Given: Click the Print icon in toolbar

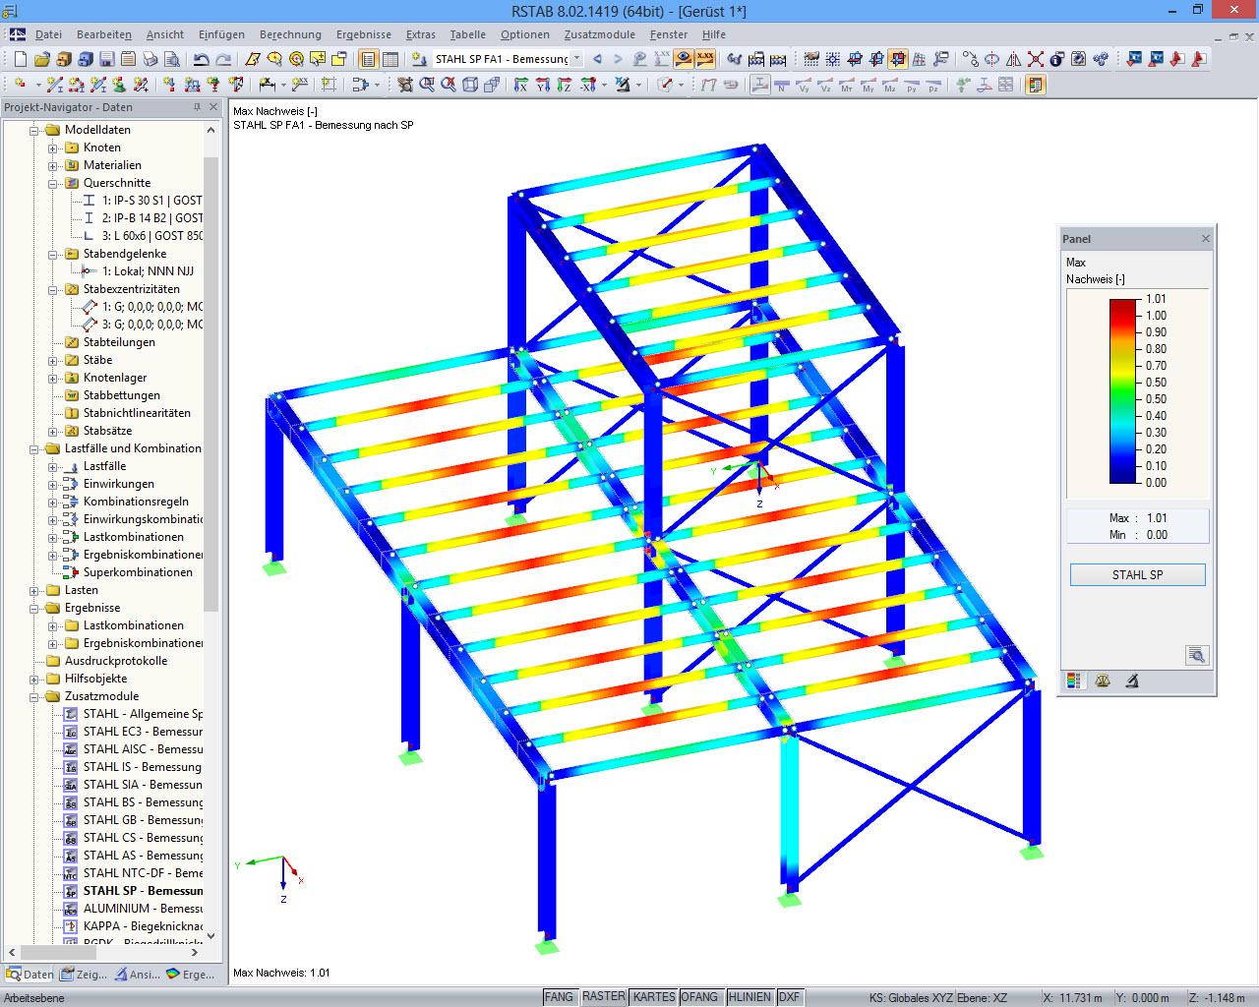Looking at the screenshot, I should pos(150,59).
